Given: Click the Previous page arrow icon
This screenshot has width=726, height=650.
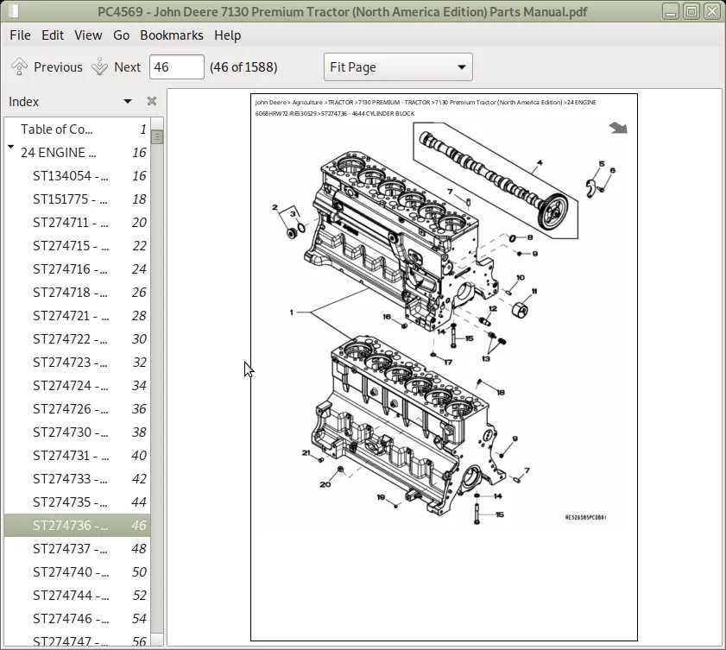Looking at the screenshot, I should point(19,66).
